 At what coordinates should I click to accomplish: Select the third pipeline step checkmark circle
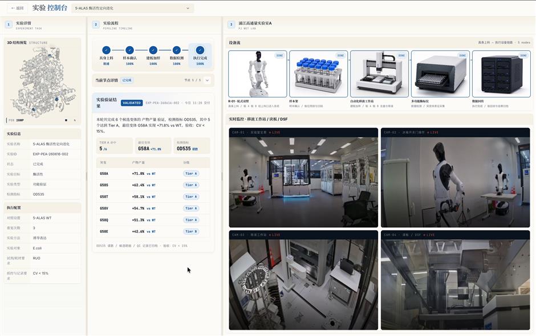(153, 50)
